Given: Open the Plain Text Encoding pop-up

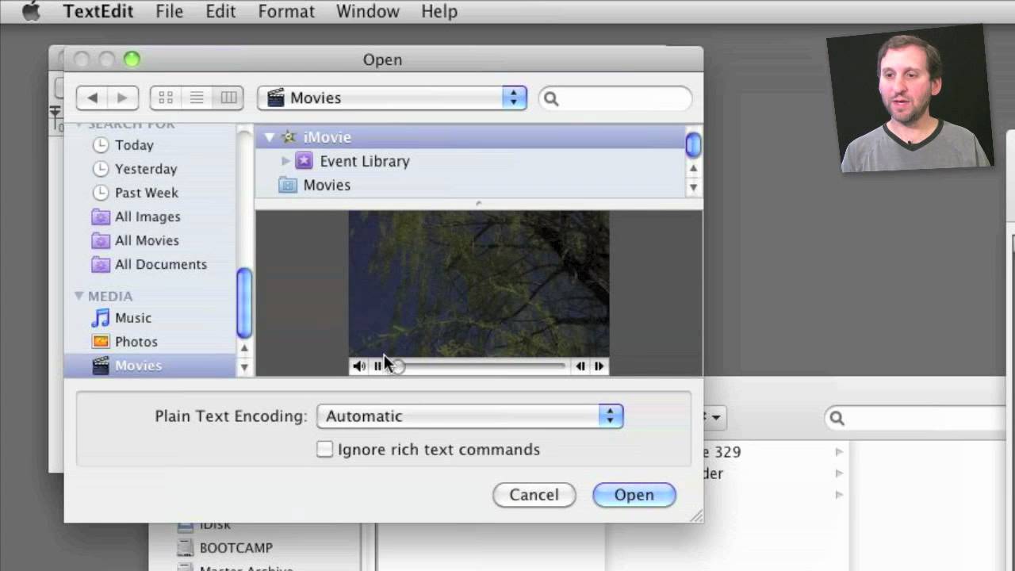Looking at the screenshot, I should (x=470, y=416).
